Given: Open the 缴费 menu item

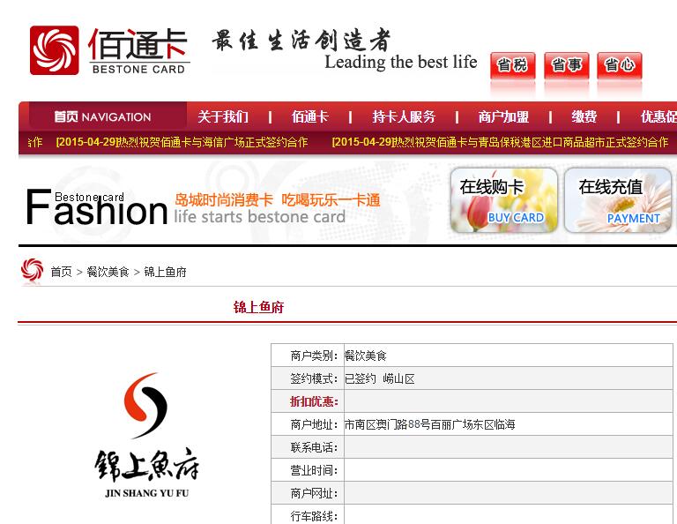Looking at the screenshot, I should point(584,116).
